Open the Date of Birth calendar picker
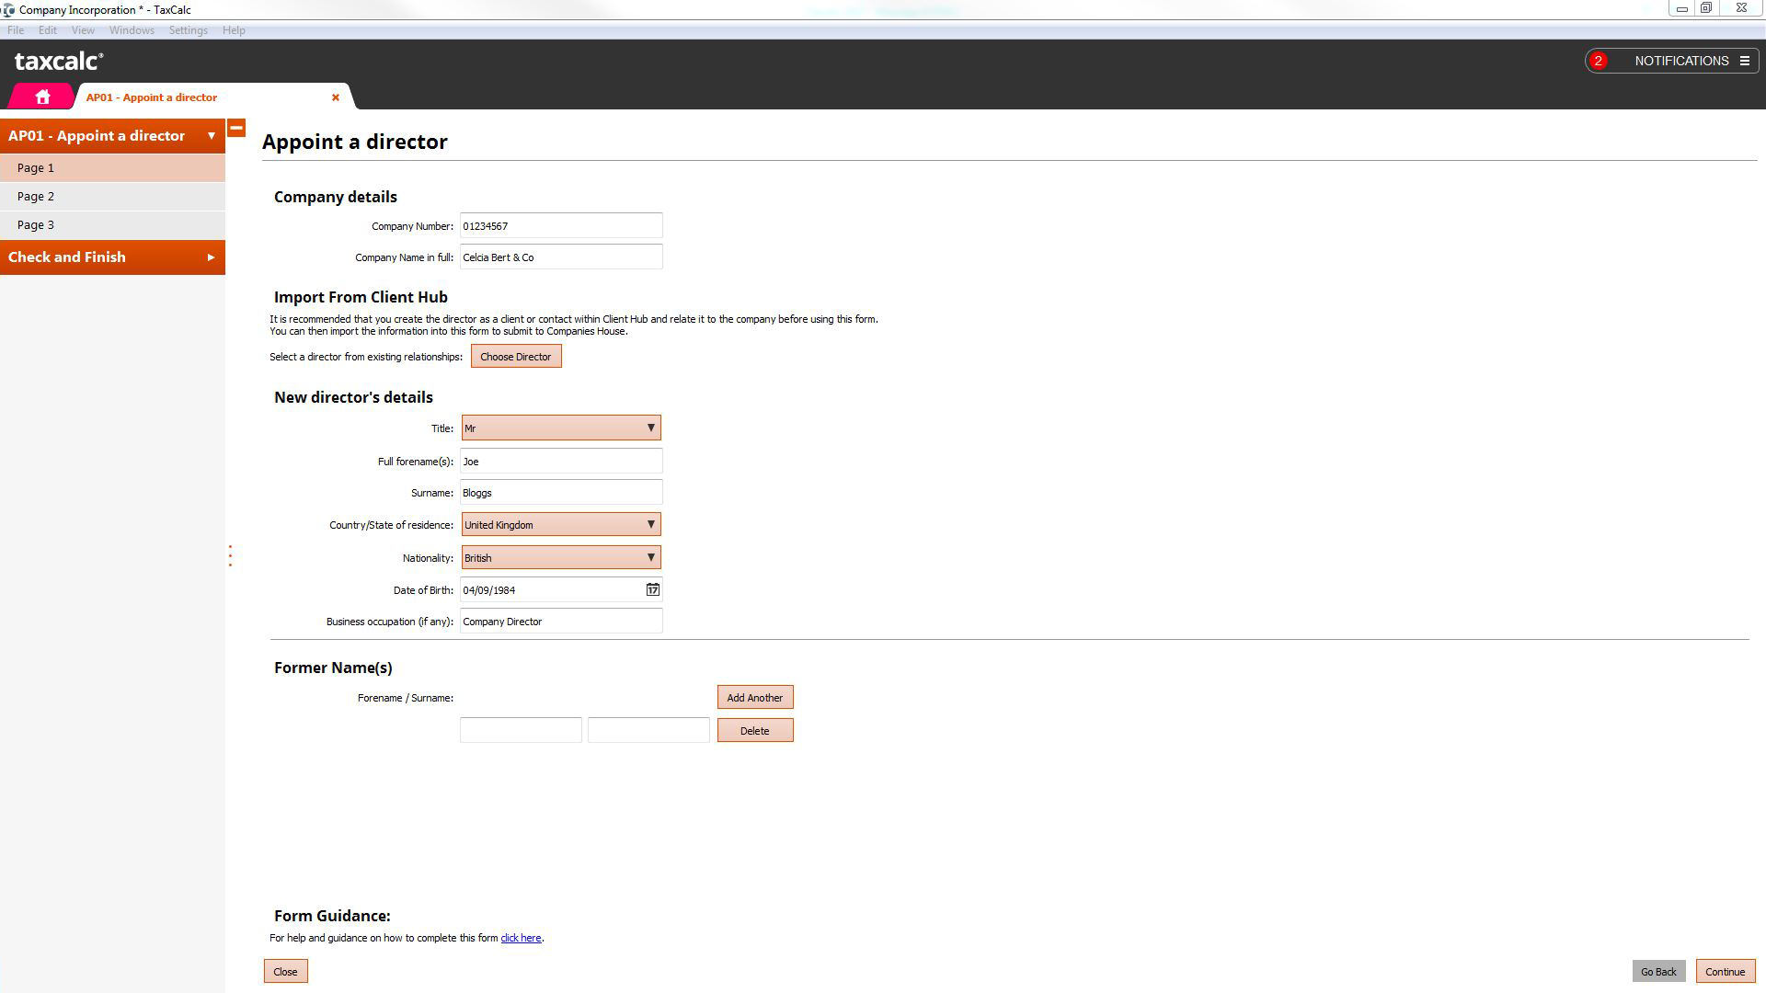 tap(652, 589)
